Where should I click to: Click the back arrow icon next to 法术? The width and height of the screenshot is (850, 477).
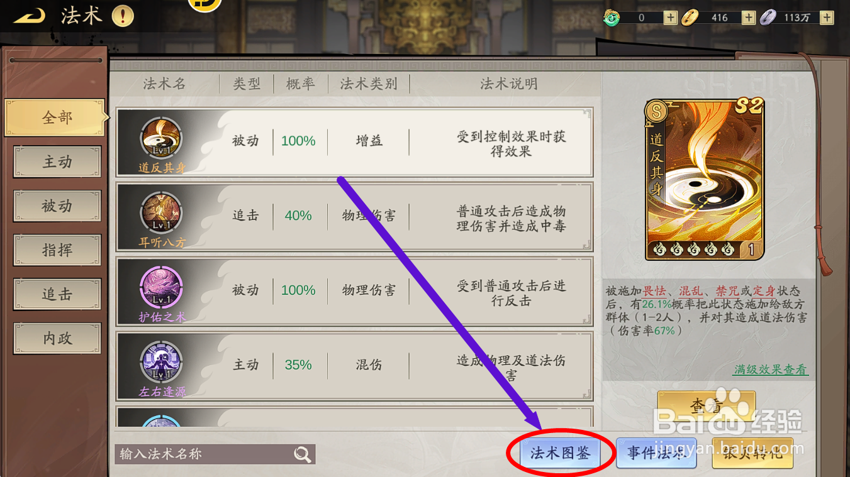tap(29, 16)
